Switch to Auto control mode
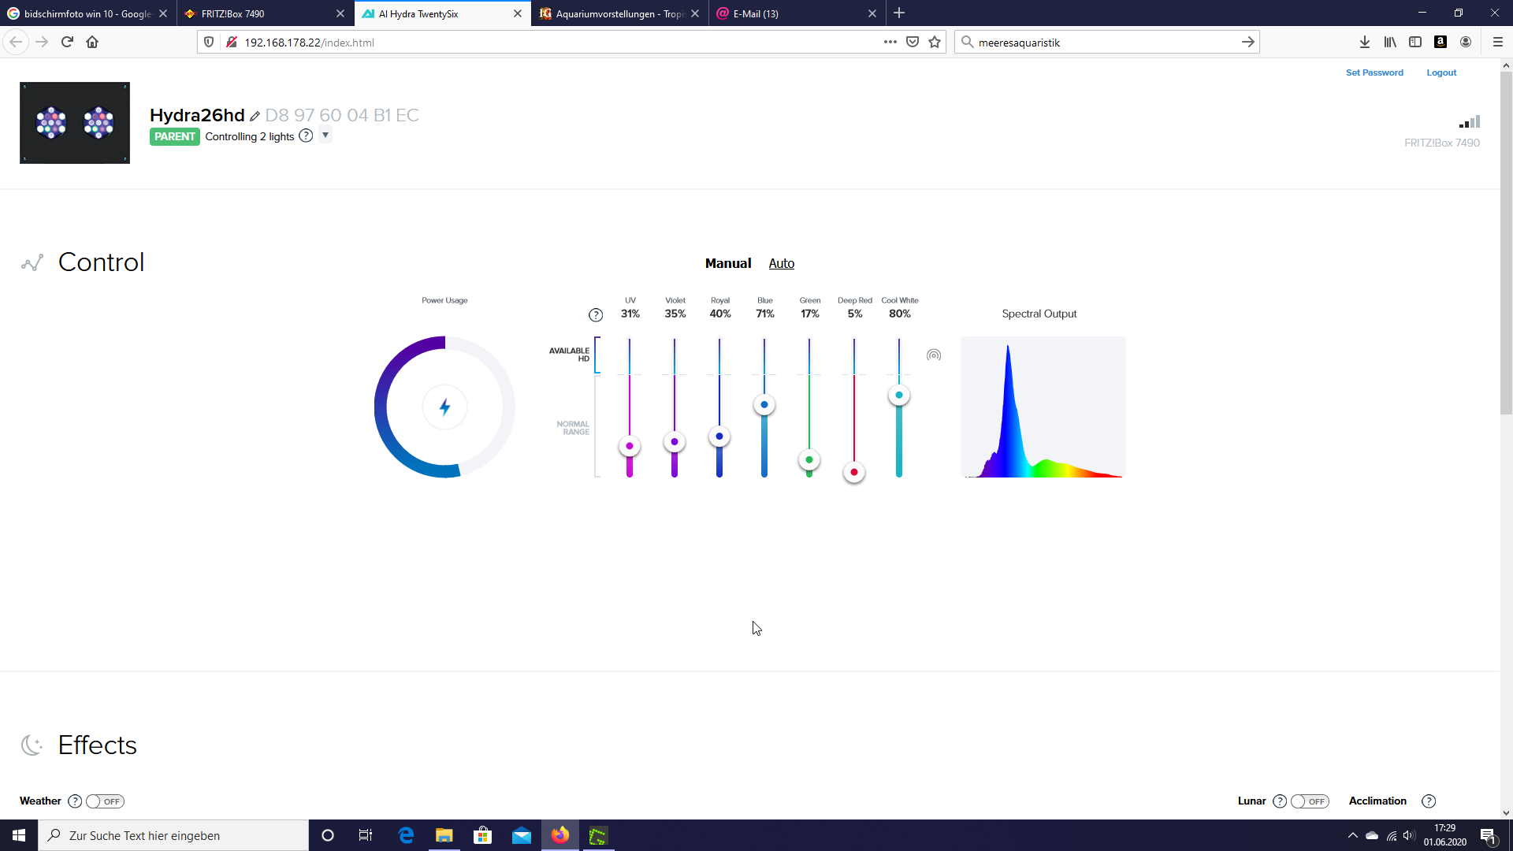The image size is (1513, 851). pos(781,263)
